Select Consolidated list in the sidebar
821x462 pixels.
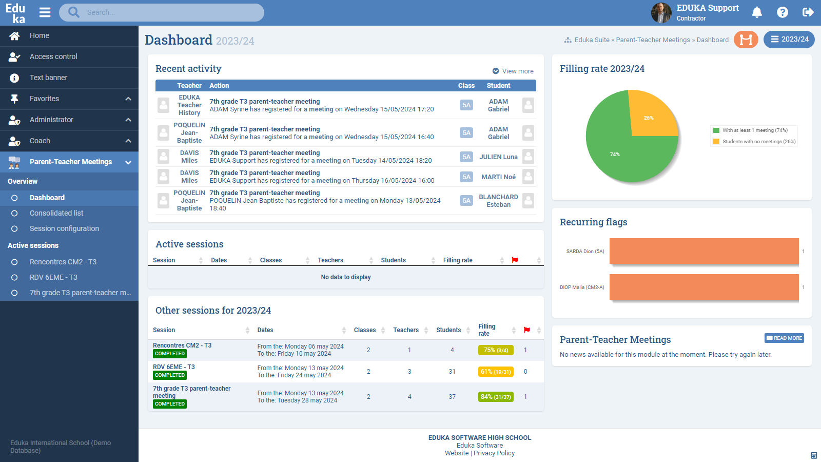pos(56,213)
